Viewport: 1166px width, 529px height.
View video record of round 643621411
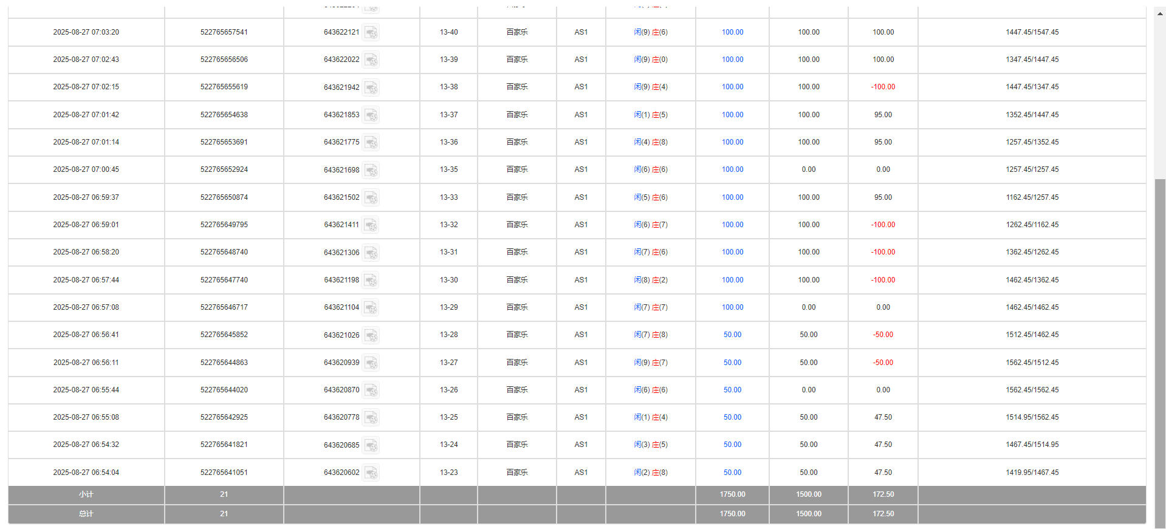(x=371, y=225)
